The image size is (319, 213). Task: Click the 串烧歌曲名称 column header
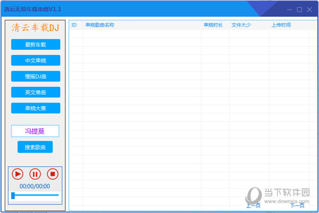point(100,25)
